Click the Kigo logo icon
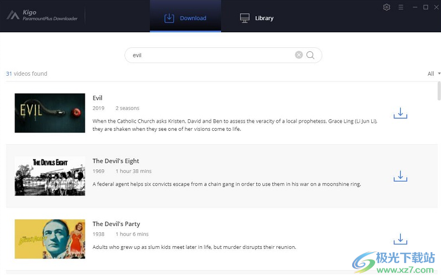Viewport: 441px width, 279px height. (x=13, y=15)
